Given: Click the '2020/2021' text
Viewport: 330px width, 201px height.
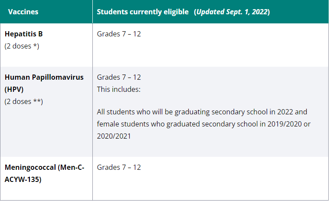Looking at the screenshot, I should tap(114, 136).
